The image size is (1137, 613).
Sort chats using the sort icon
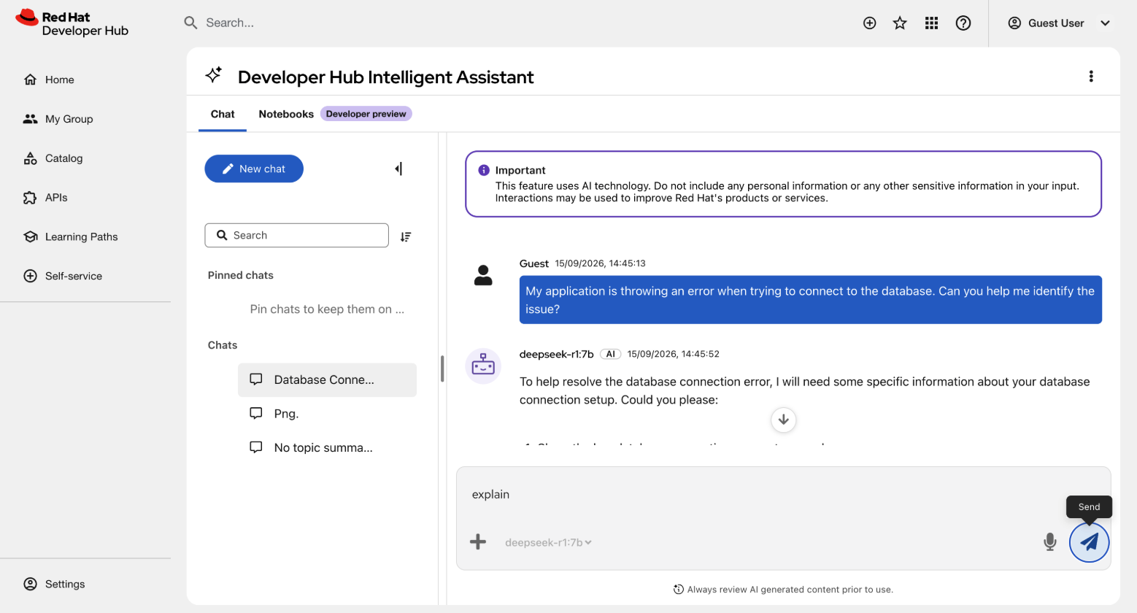click(406, 236)
